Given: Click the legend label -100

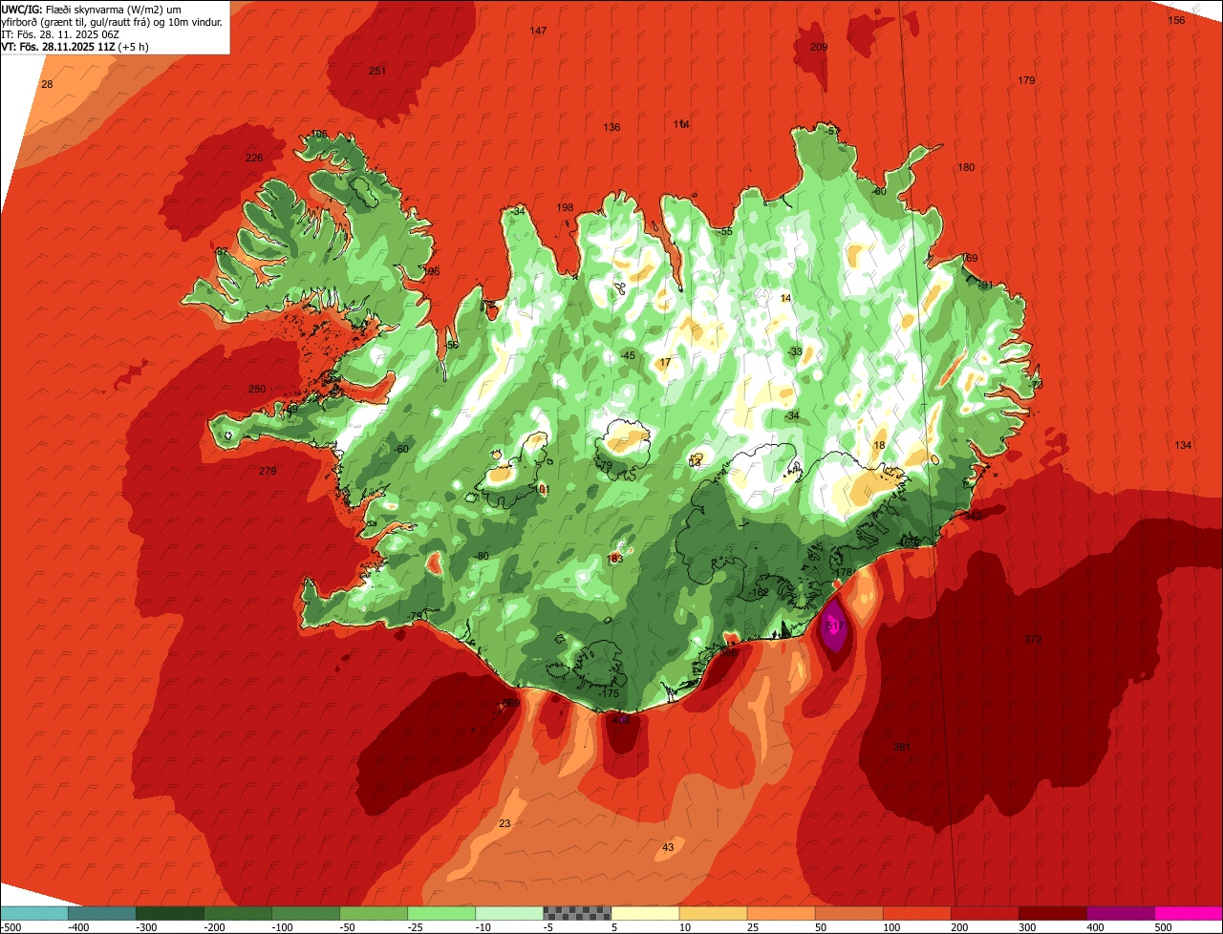Looking at the screenshot, I should 283,927.
